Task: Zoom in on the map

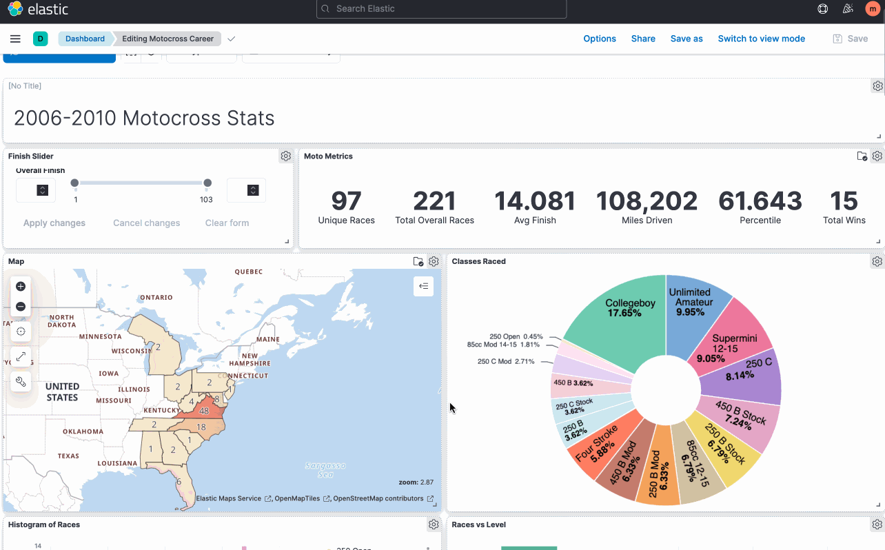Action: click(21, 287)
